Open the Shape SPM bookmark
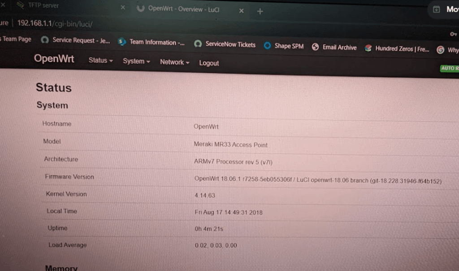This screenshot has height=271, width=459. [x=284, y=46]
